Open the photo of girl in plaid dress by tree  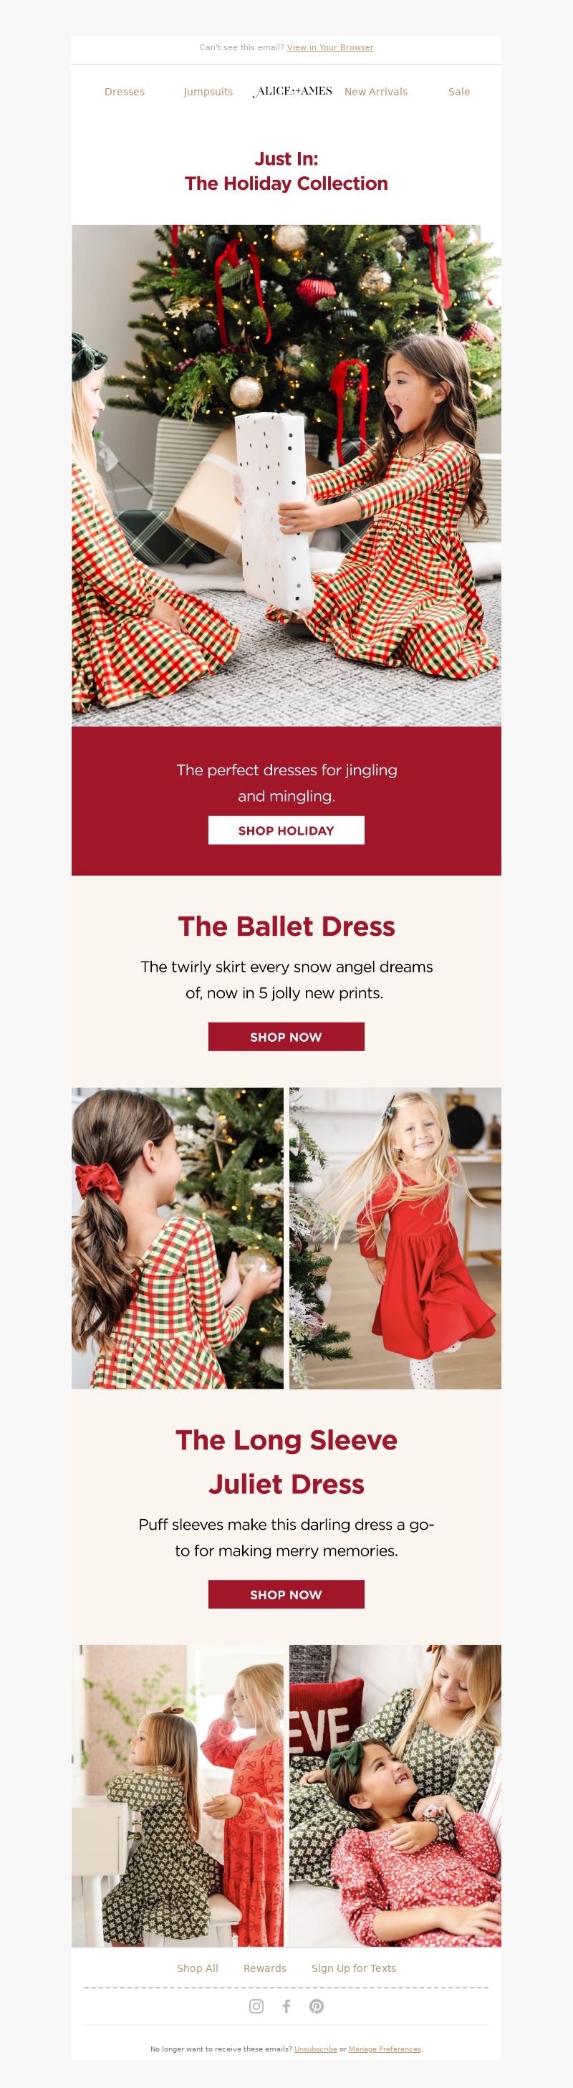[178, 1237]
